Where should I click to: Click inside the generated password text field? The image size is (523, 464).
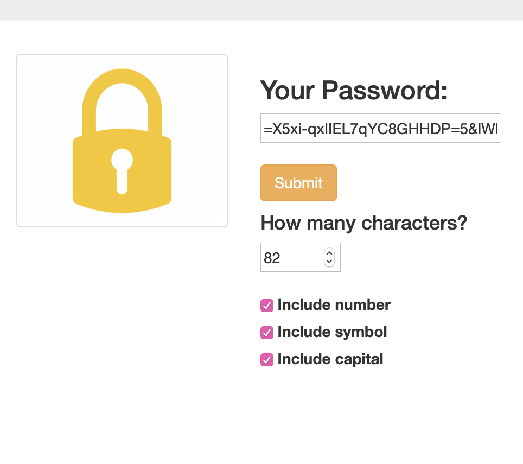(380, 128)
